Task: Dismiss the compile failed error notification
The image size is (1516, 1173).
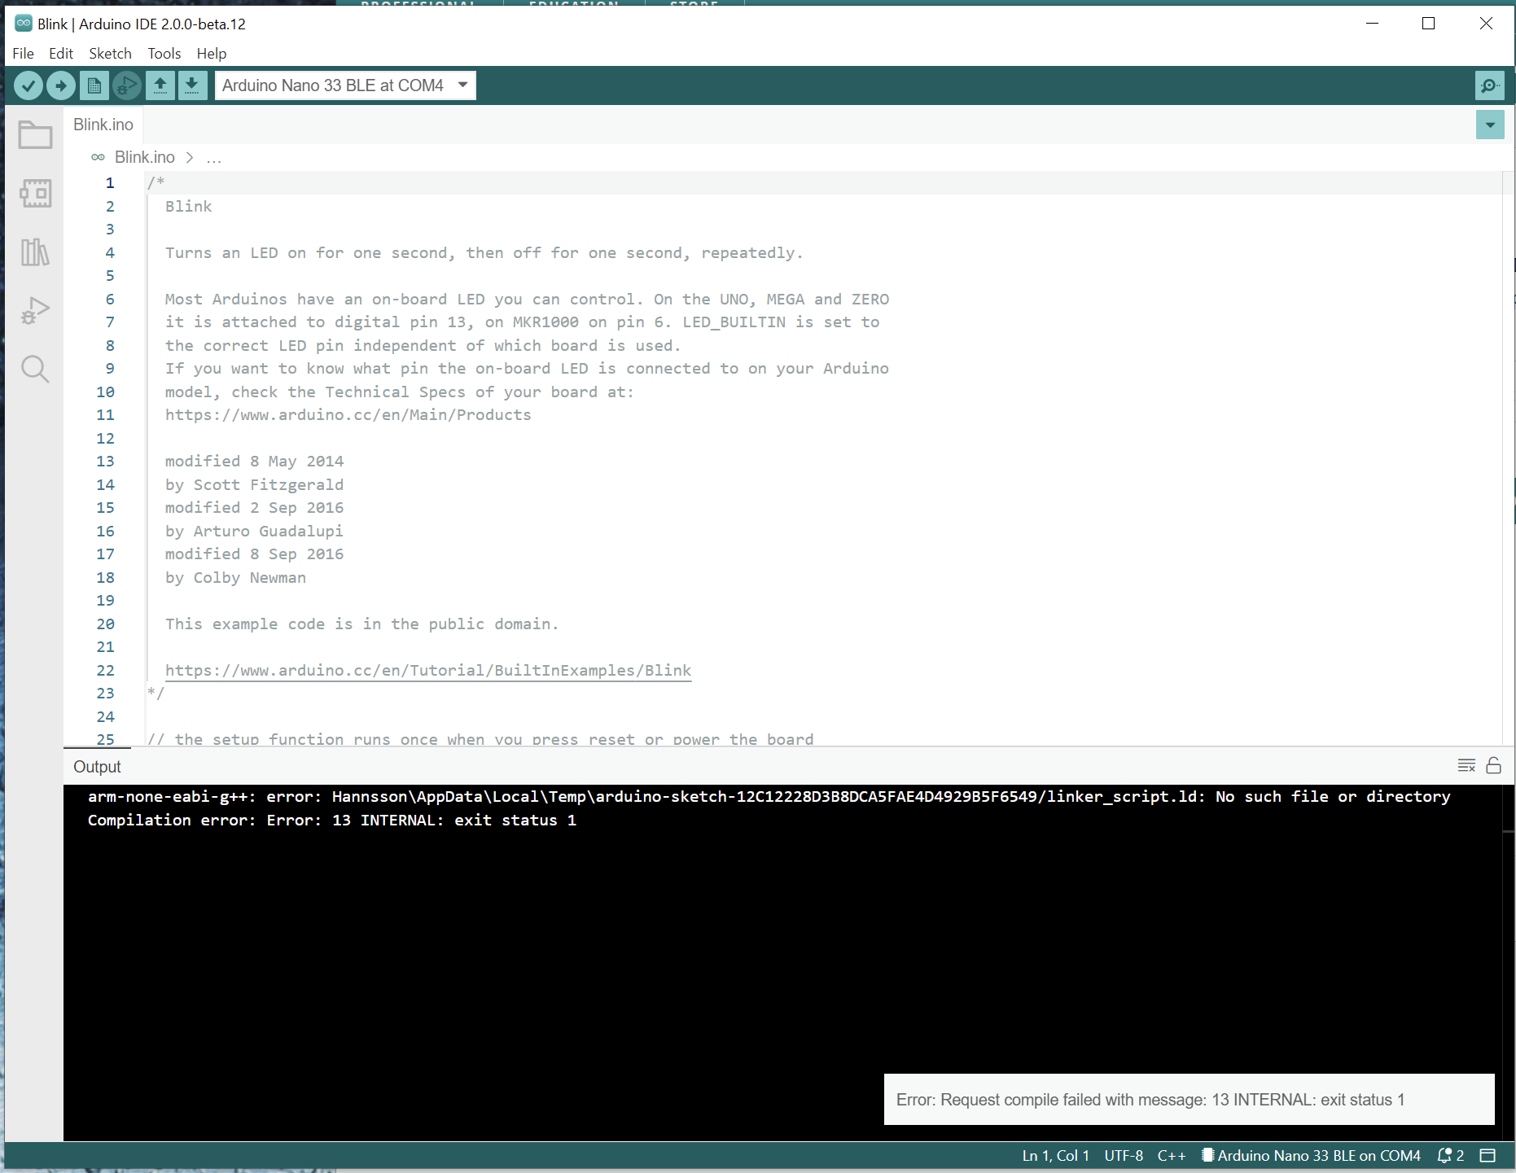Action: coord(1189,1099)
